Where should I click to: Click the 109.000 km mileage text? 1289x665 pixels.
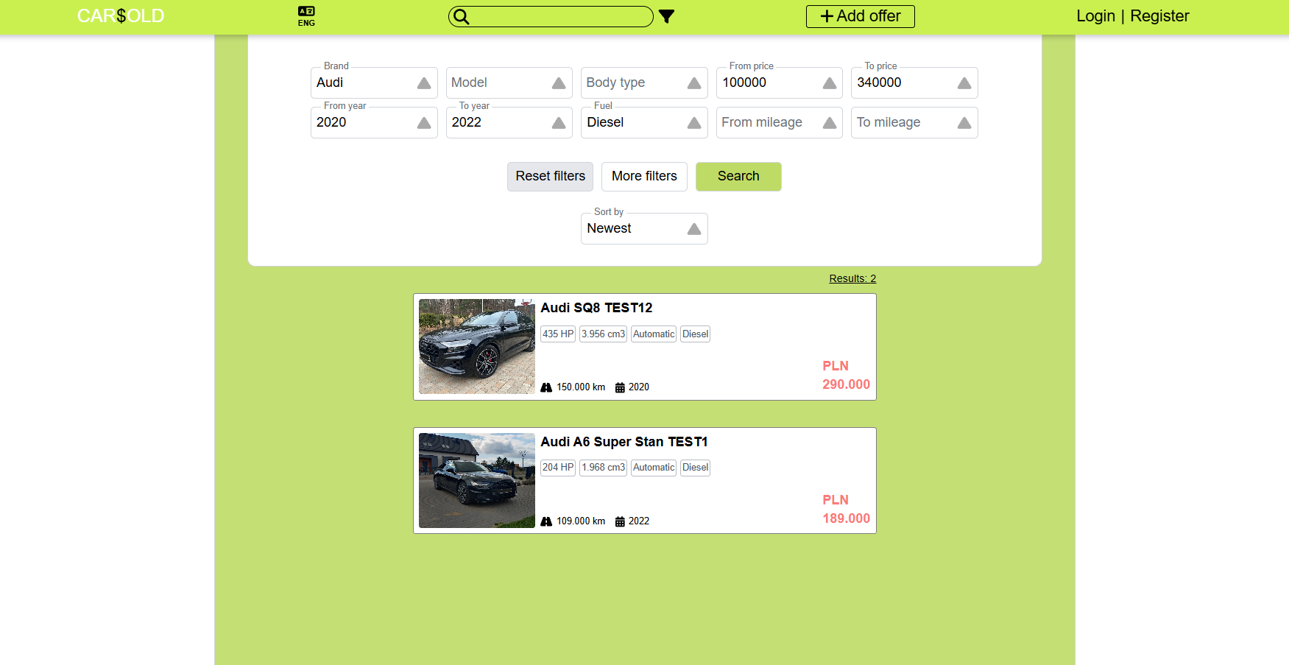(x=581, y=521)
